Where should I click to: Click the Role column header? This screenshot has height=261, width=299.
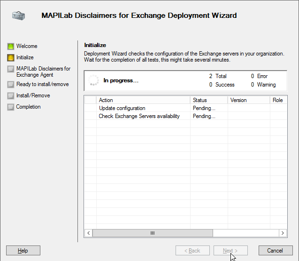[x=278, y=100]
